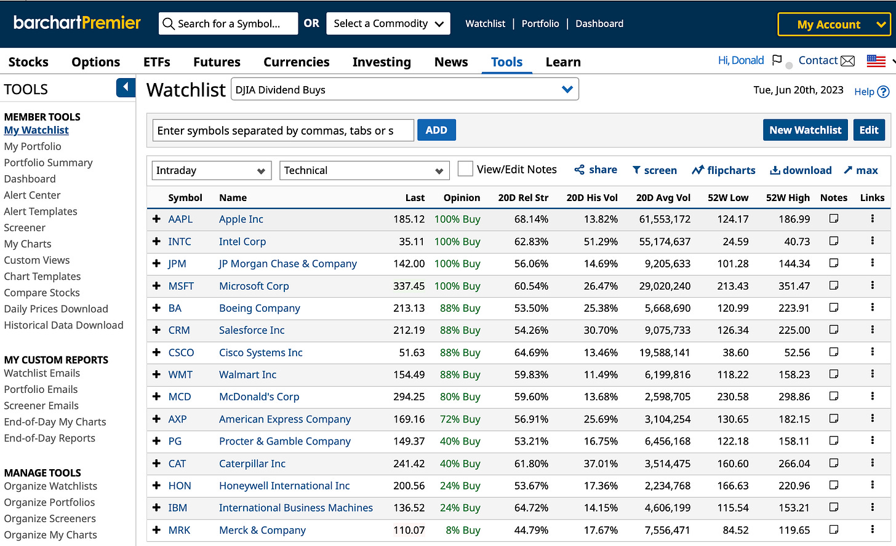896x546 pixels.
Task: Sort by the Opinion column header
Action: 462,197
